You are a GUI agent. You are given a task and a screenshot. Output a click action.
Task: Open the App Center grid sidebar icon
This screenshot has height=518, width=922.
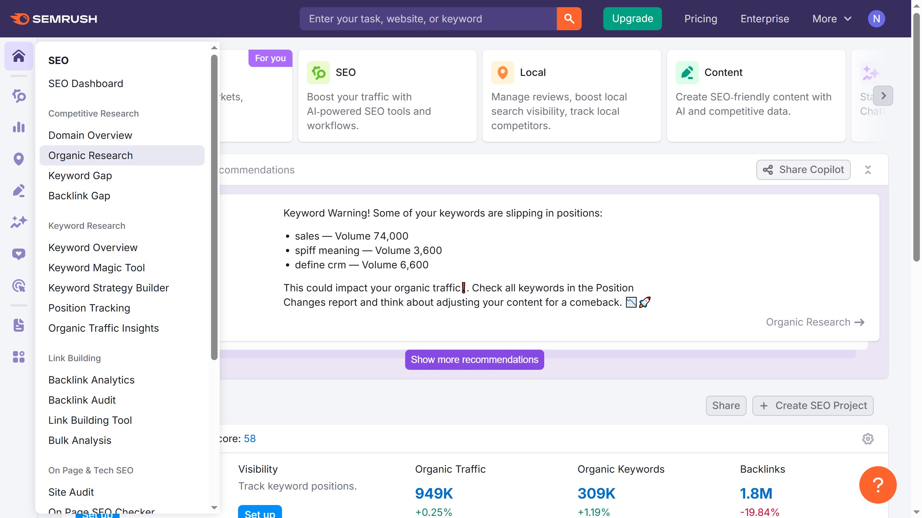coord(19,357)
